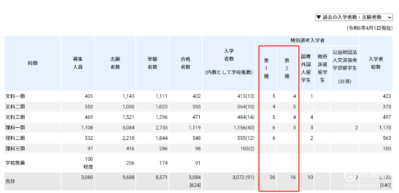Viewport: 399px width, 193px height.
Task: Select the 公益財団法人交流協会学部留学生 column header
Action: (344, 68)
